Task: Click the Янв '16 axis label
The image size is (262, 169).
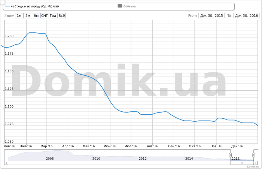Action: pos(9,146)
